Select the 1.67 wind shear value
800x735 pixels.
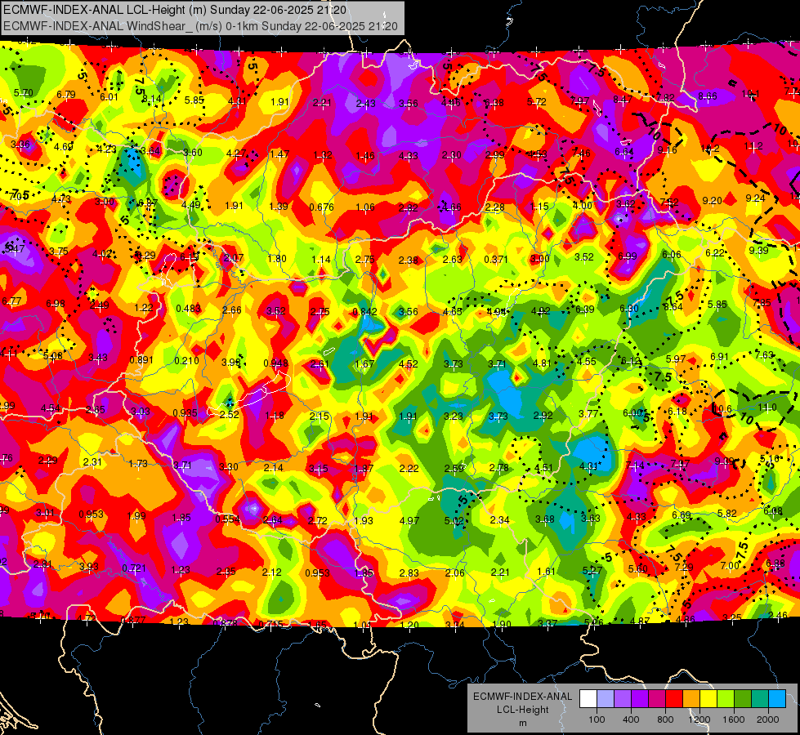point(364,364)
